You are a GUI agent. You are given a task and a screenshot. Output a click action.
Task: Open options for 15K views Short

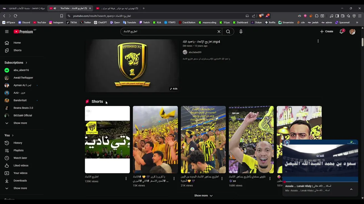tap(174, 178)
